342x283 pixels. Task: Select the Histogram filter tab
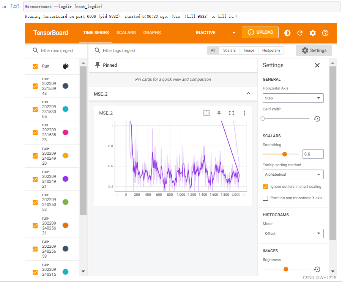pyautogui.click(x=271, y=50)
